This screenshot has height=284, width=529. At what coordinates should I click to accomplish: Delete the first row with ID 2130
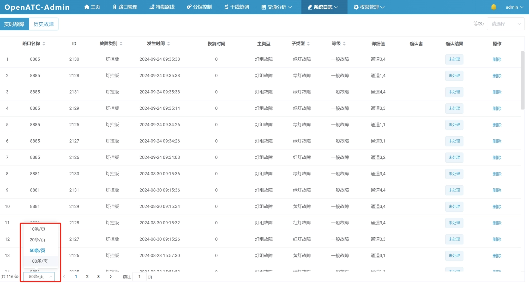[497, 59]
